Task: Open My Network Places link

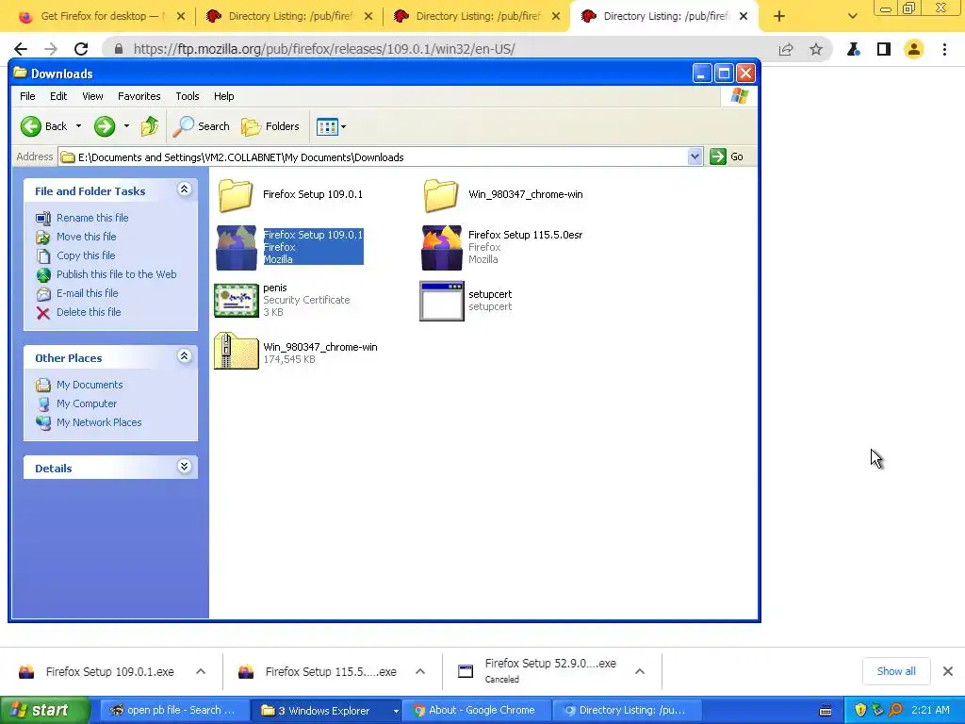Action: (x=99, y=422)
